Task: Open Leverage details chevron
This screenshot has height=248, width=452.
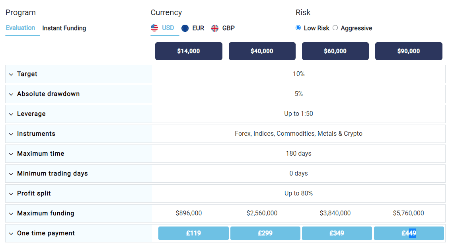Action: pyautogui.click(x=11, y=114)
